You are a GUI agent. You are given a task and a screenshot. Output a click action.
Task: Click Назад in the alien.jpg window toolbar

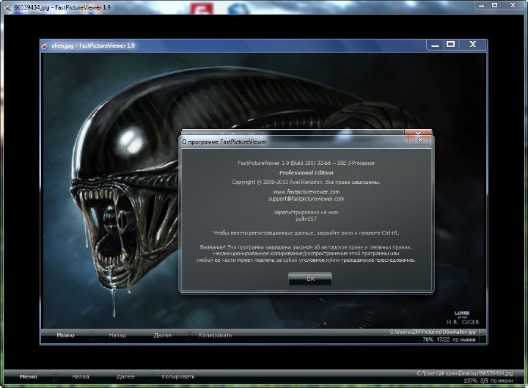[117, 335]
